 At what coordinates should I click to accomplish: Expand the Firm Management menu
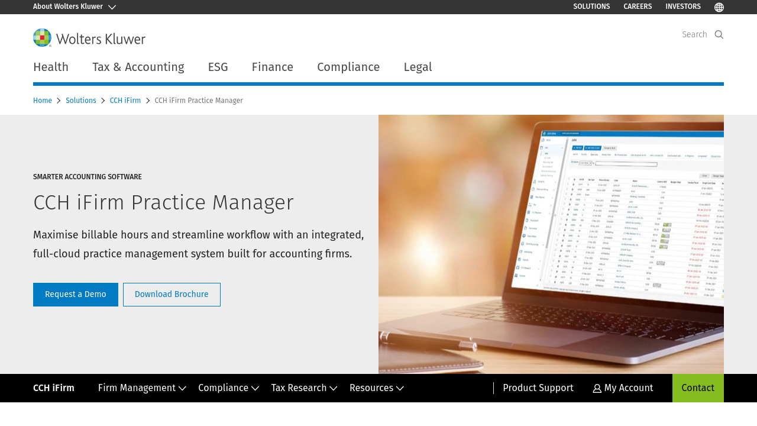(x=142, y=388)
